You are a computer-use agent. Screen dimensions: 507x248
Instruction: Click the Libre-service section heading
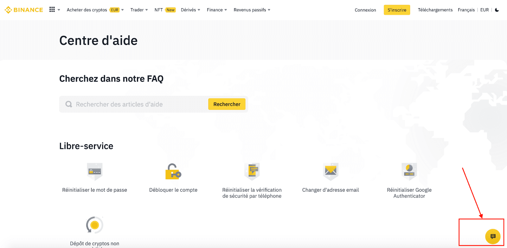[86, 146]
